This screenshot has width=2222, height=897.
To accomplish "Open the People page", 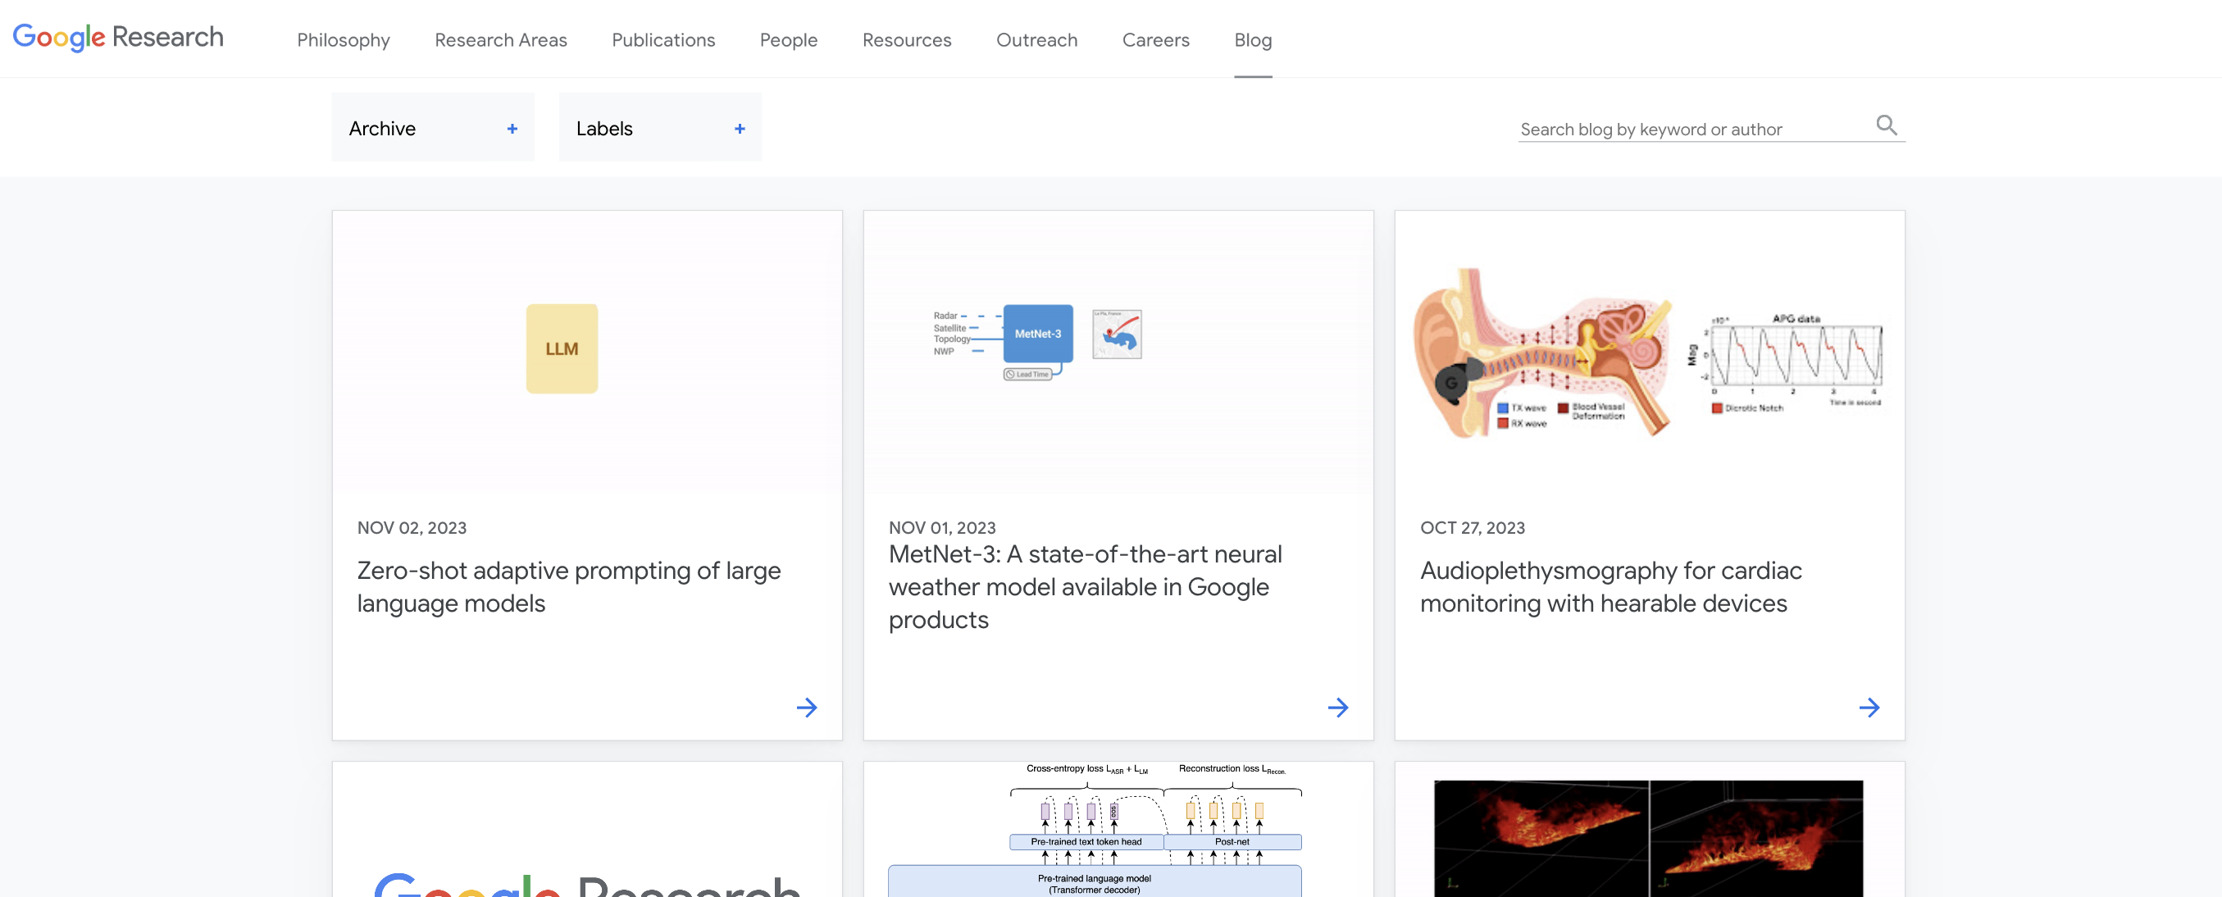I will click(x=789, y=39).
